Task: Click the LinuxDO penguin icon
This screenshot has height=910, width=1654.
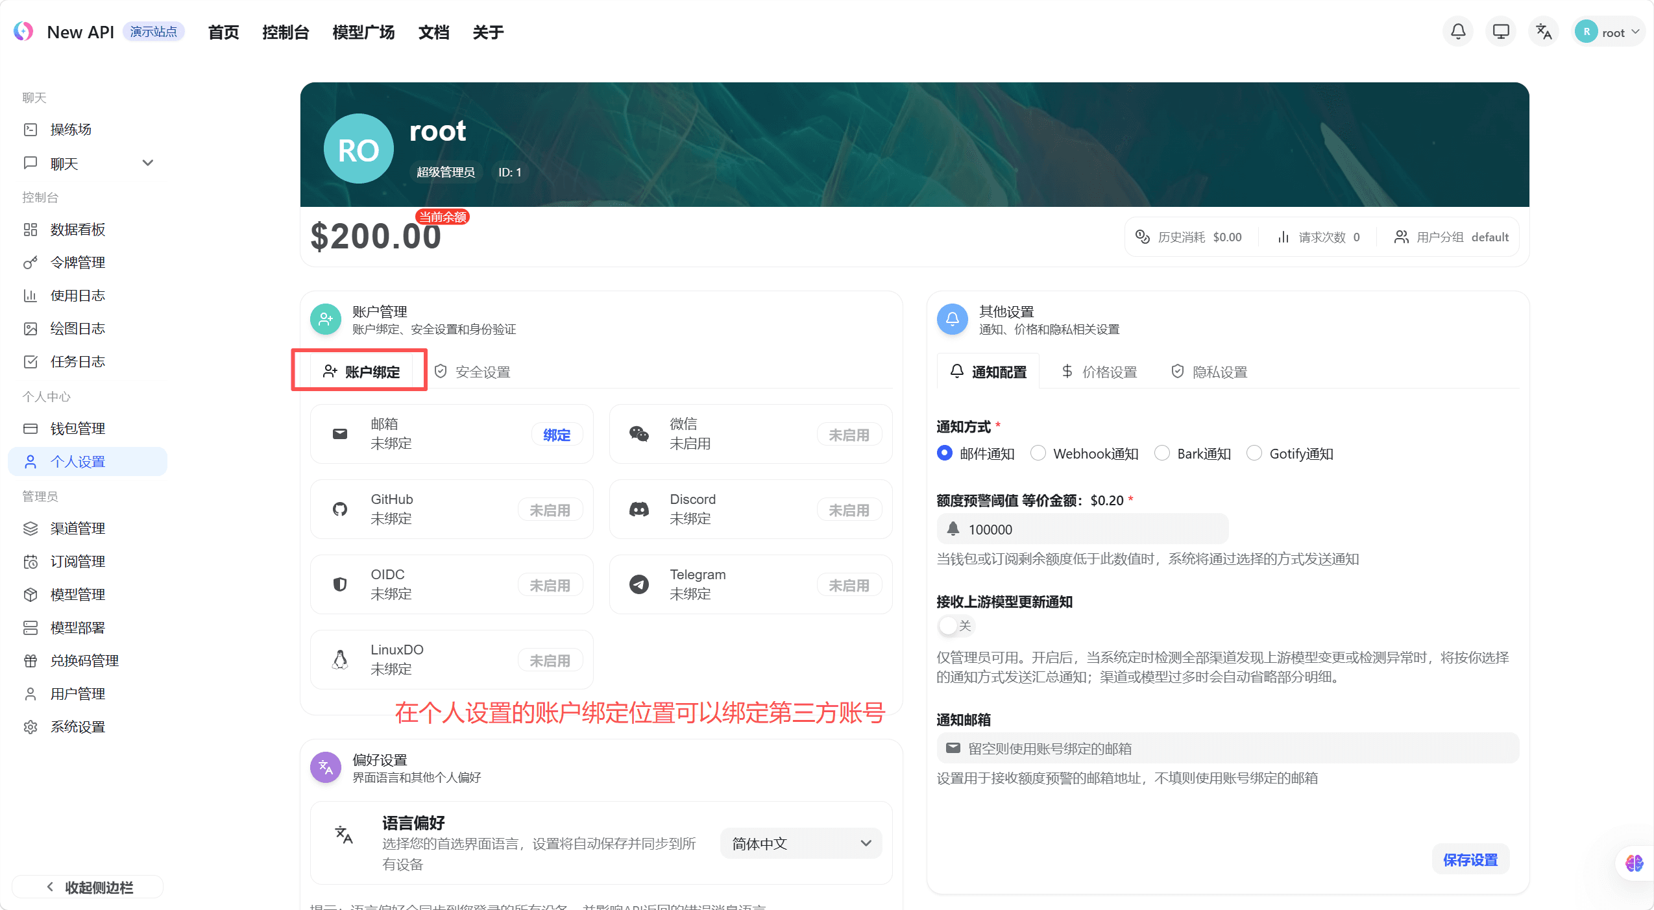Action: click(339, 659)
